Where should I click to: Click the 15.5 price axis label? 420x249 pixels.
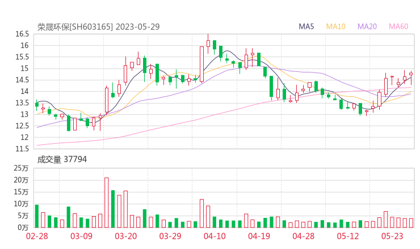[x=22, y=57]
